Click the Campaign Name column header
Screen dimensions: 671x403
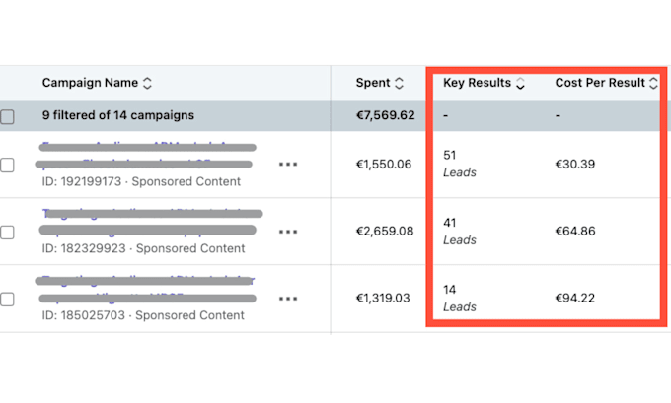coord(90,83)
